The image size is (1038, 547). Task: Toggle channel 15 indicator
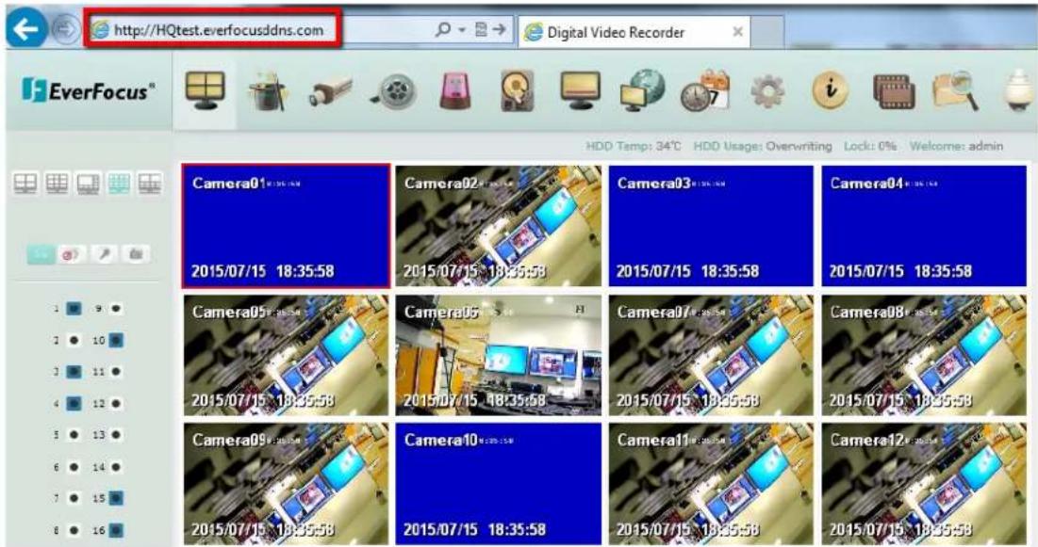point(117,498)
